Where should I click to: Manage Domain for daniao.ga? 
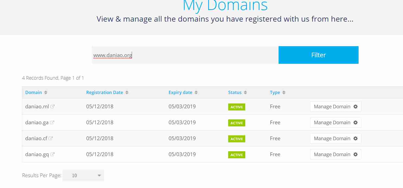tap(336, 122)
